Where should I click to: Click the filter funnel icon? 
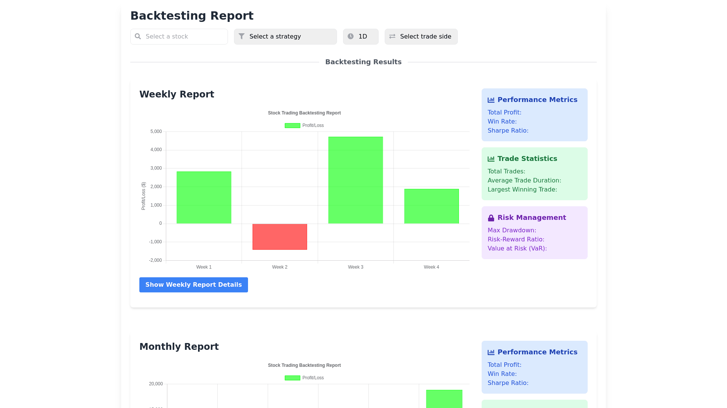pyautogui.click(x=242, y=36)
